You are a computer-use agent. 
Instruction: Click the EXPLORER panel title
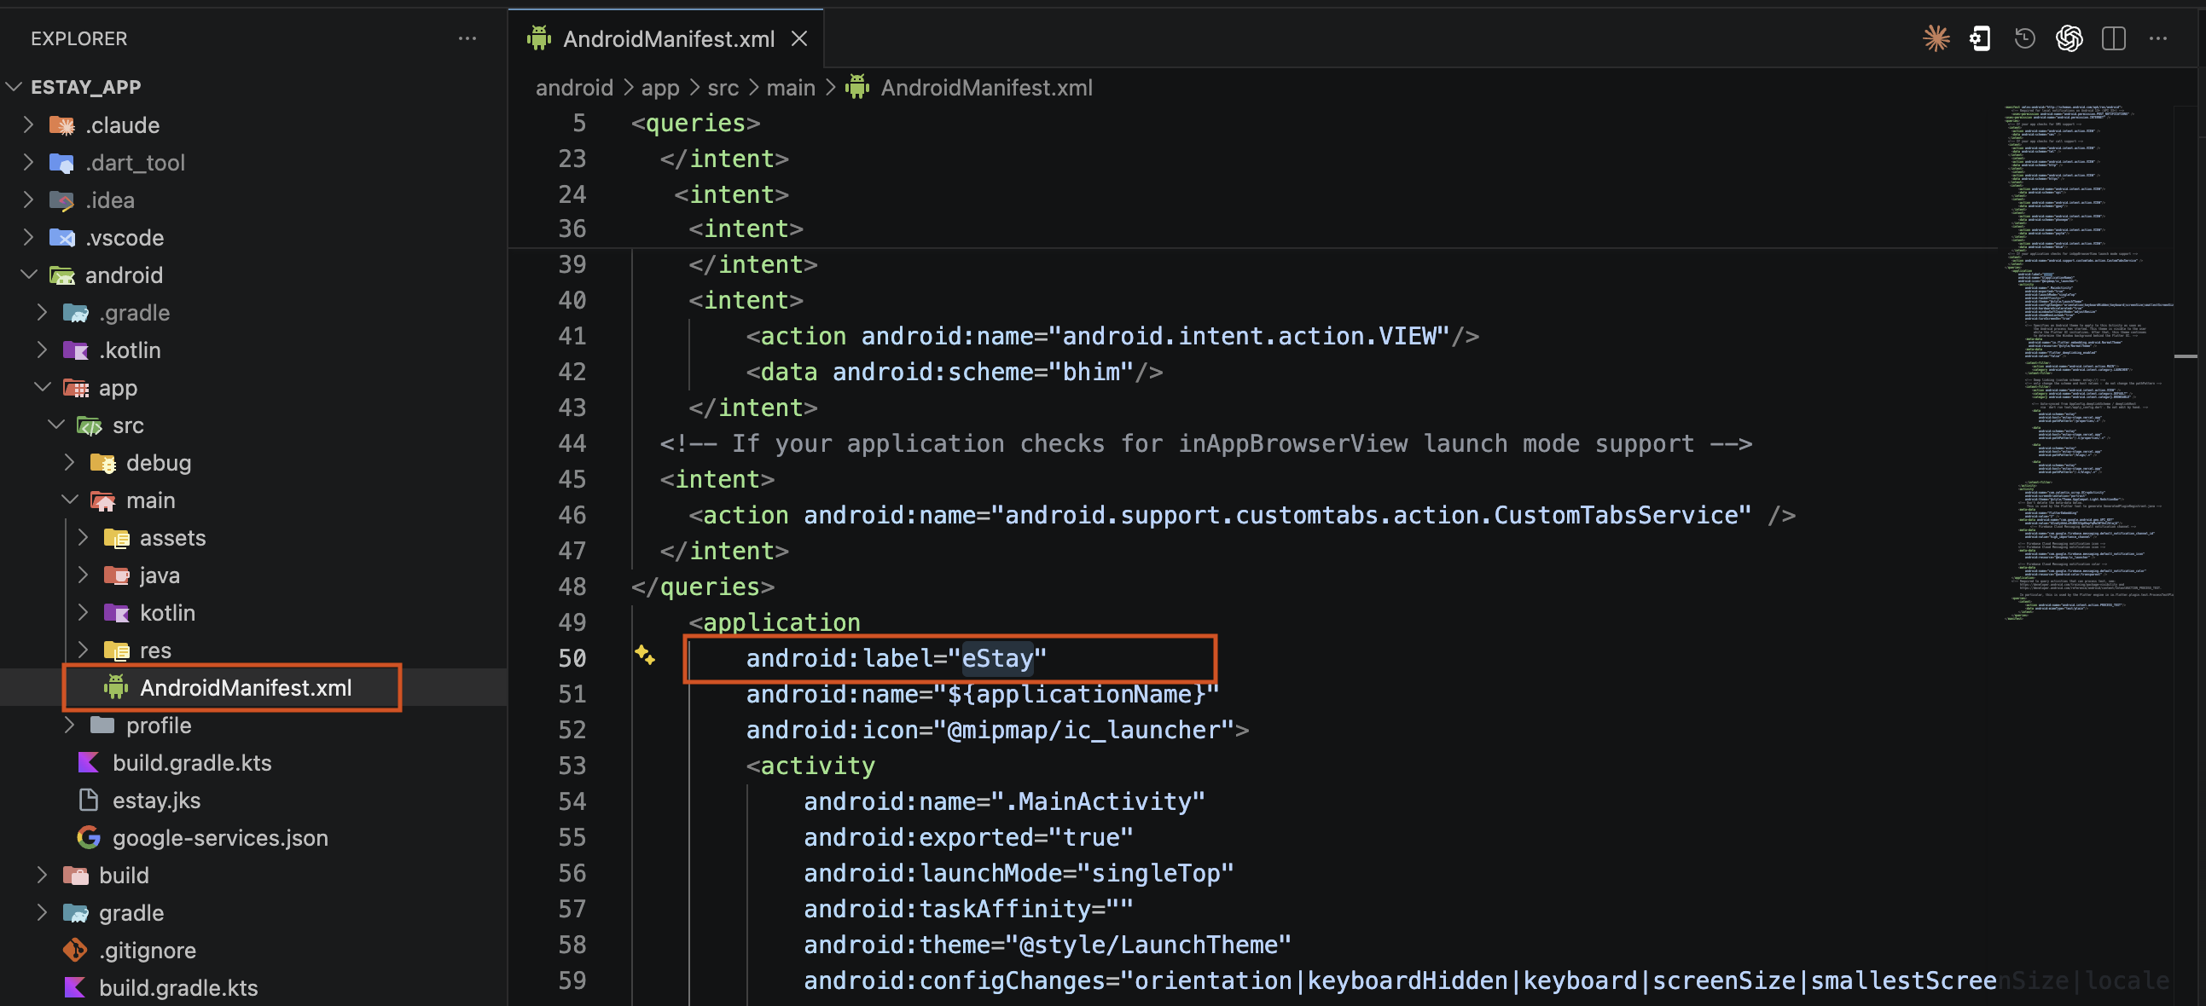click(x=78, y=38)
